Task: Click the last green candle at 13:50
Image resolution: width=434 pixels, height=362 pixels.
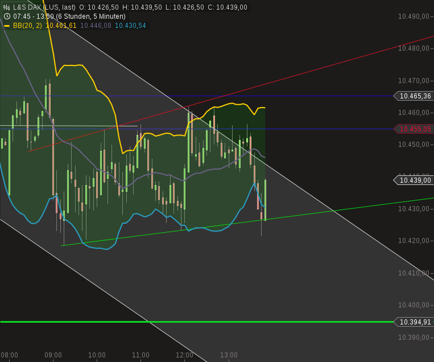Action: tap(266, 200)
